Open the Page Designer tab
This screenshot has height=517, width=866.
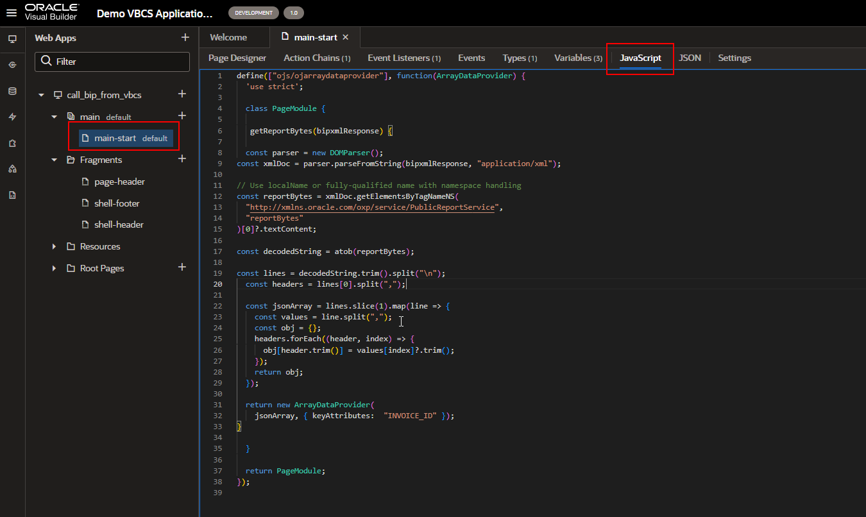237,58
